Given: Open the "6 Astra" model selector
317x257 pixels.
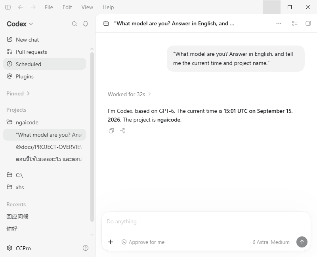Looking at the screenshot, I should [x=260, y=242].
